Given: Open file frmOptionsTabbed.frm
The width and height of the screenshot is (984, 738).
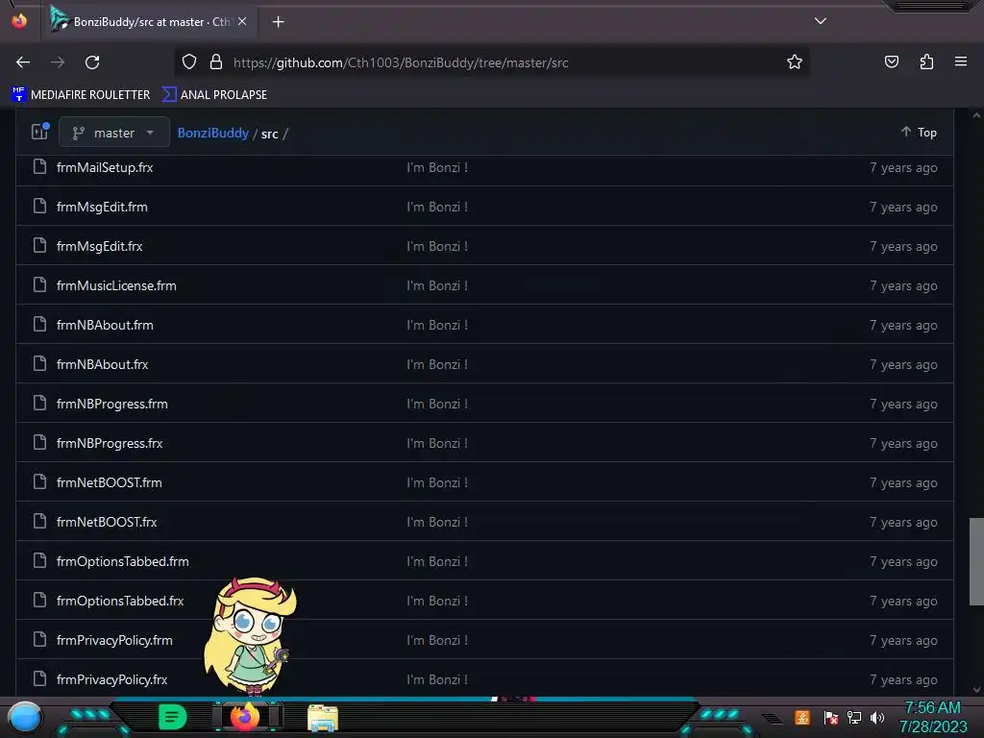Looking at the screenshot, I should (x=123, y=561).
